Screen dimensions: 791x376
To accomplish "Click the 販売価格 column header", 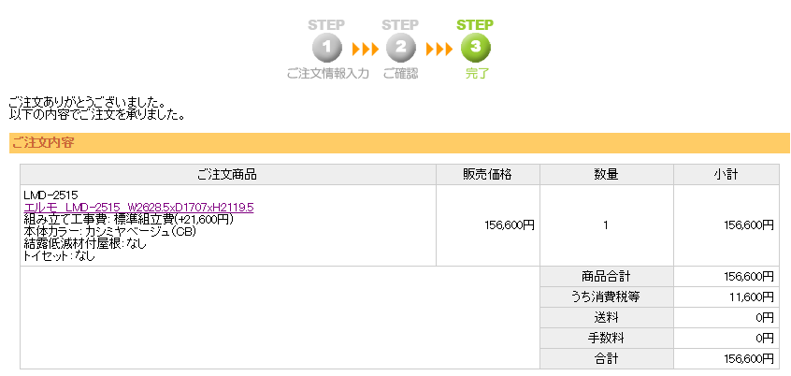I will click(x=488, y=175).
